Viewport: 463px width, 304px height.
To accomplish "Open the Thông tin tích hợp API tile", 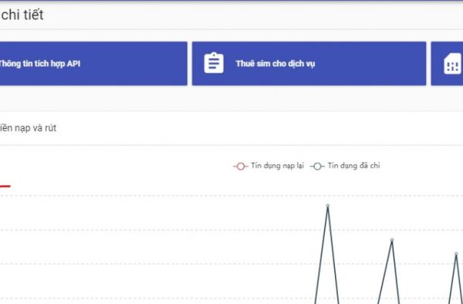I will pyautogui.click(x=93, y=63).
